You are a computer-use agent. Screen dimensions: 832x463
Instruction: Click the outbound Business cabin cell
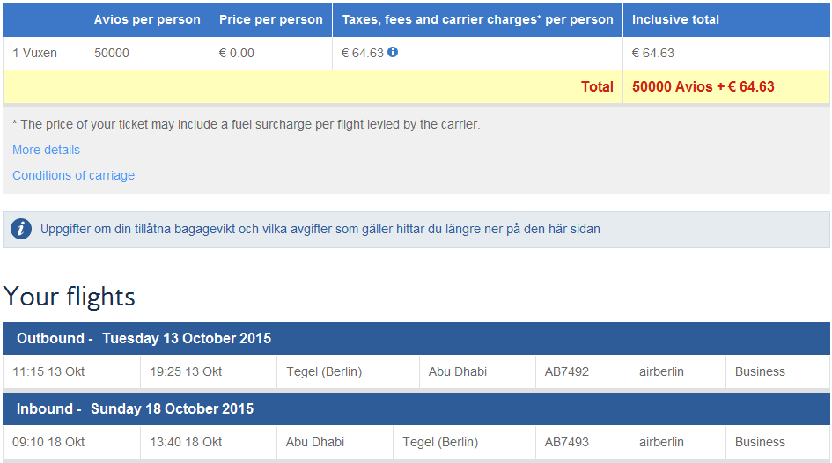[x=760, y=371]
